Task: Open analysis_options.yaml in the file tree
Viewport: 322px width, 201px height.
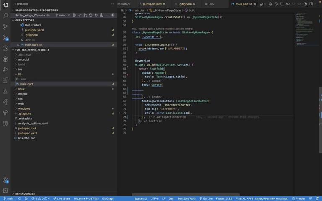Action: (x=33, y=123)
